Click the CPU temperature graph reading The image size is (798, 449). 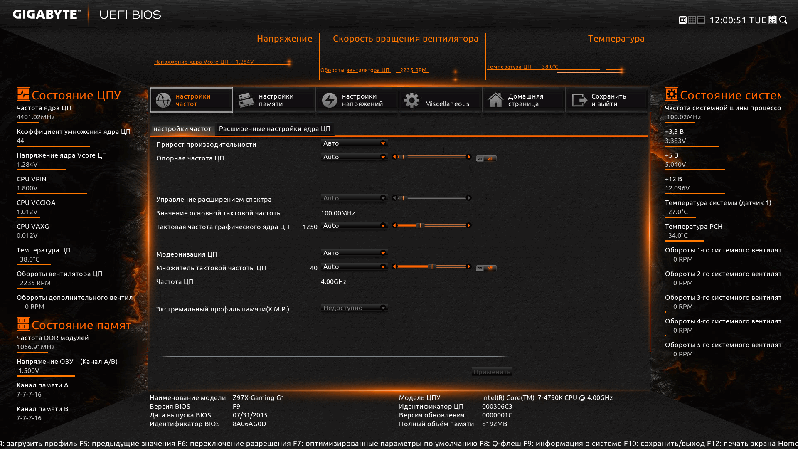point(522,67)
